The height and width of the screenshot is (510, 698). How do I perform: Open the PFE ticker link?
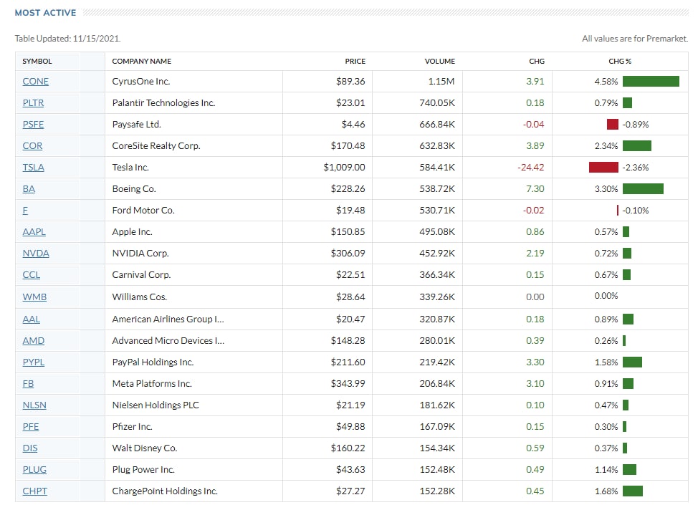pyautogui.click(x=31, y=427)
